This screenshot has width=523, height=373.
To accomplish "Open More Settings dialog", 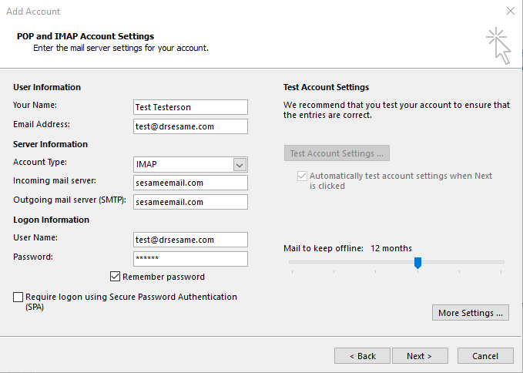I will (x=471, y=313).
